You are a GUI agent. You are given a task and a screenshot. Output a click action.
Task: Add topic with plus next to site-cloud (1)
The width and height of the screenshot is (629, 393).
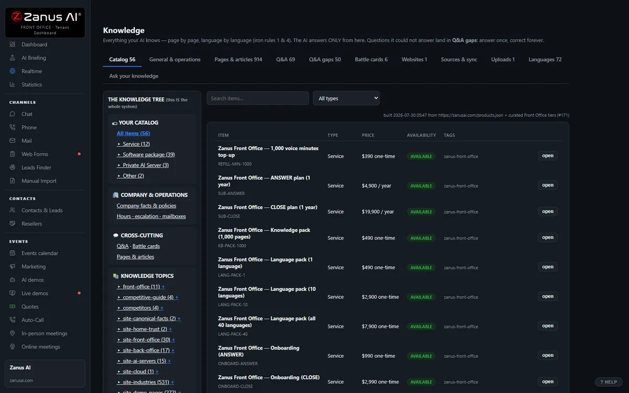(157, 372)
